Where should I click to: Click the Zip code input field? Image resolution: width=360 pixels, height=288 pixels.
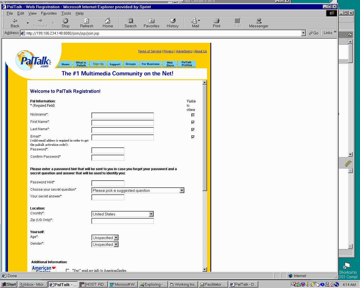tap(123, 221)
